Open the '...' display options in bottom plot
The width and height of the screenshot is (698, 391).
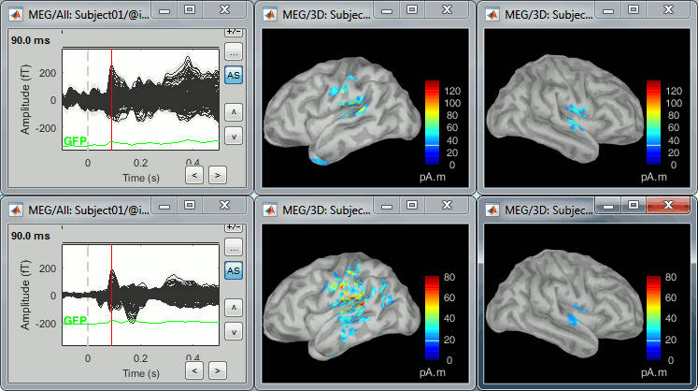point(233,247)
